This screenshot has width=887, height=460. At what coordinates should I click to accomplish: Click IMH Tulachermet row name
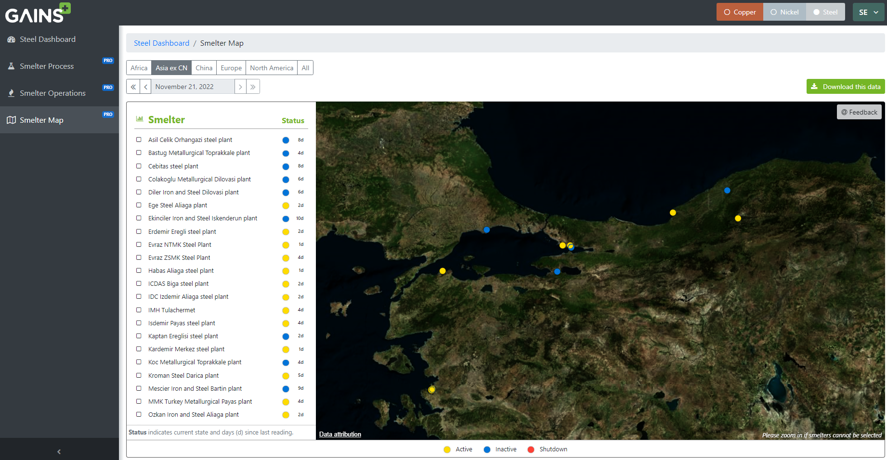point(171,310)
